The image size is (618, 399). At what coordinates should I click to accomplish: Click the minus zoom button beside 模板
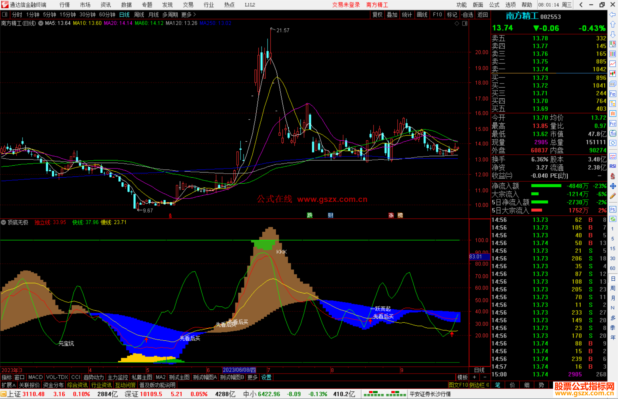[x=485, y=377]
